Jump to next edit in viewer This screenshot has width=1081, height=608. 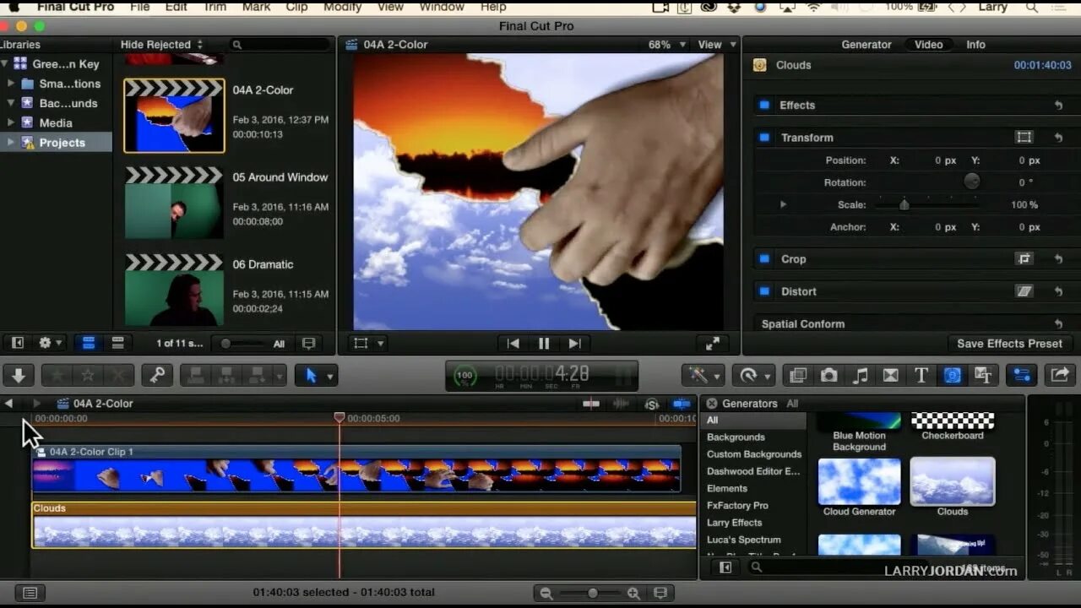pyautogui.click(x=574, y=344)
